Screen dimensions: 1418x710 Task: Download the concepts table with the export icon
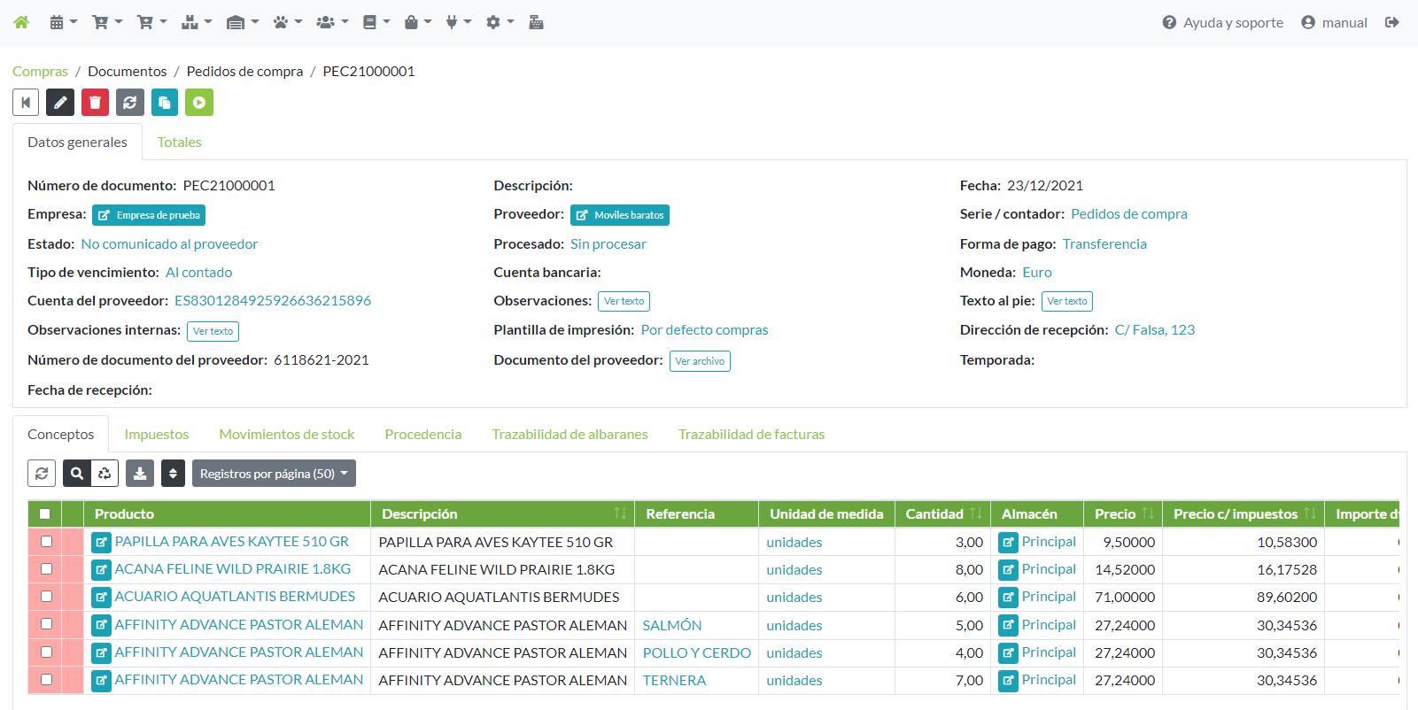point(140,474)
